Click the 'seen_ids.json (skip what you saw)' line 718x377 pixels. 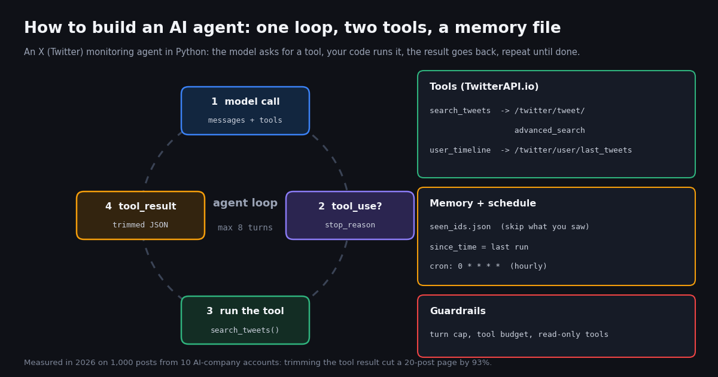510,227
